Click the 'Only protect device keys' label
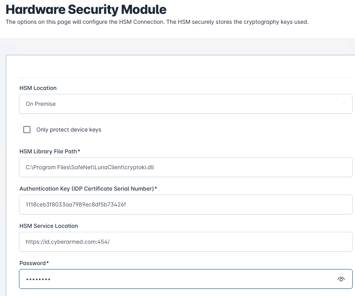This screenshot has width=355, height=296. coord(69,130)
